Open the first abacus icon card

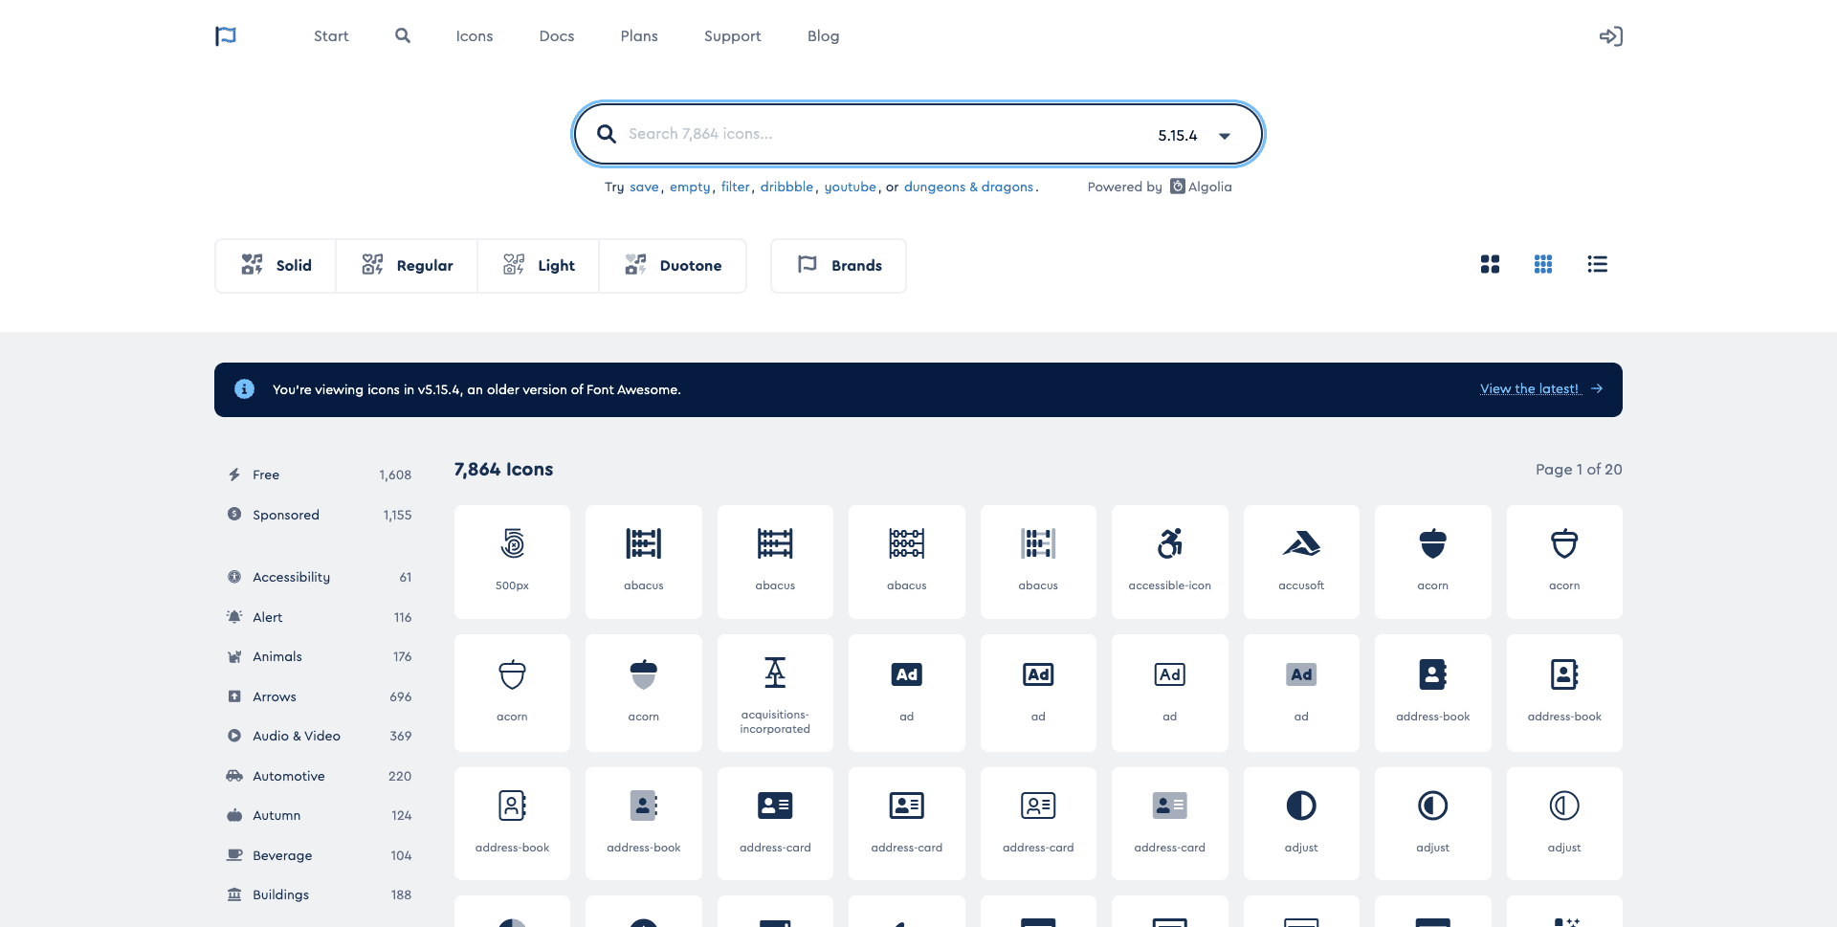click(x=643, y=562)
